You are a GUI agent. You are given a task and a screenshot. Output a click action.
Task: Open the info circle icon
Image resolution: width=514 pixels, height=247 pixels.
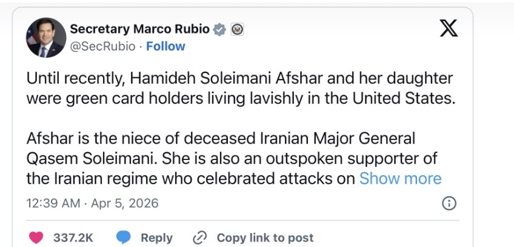tap(449, 203)
